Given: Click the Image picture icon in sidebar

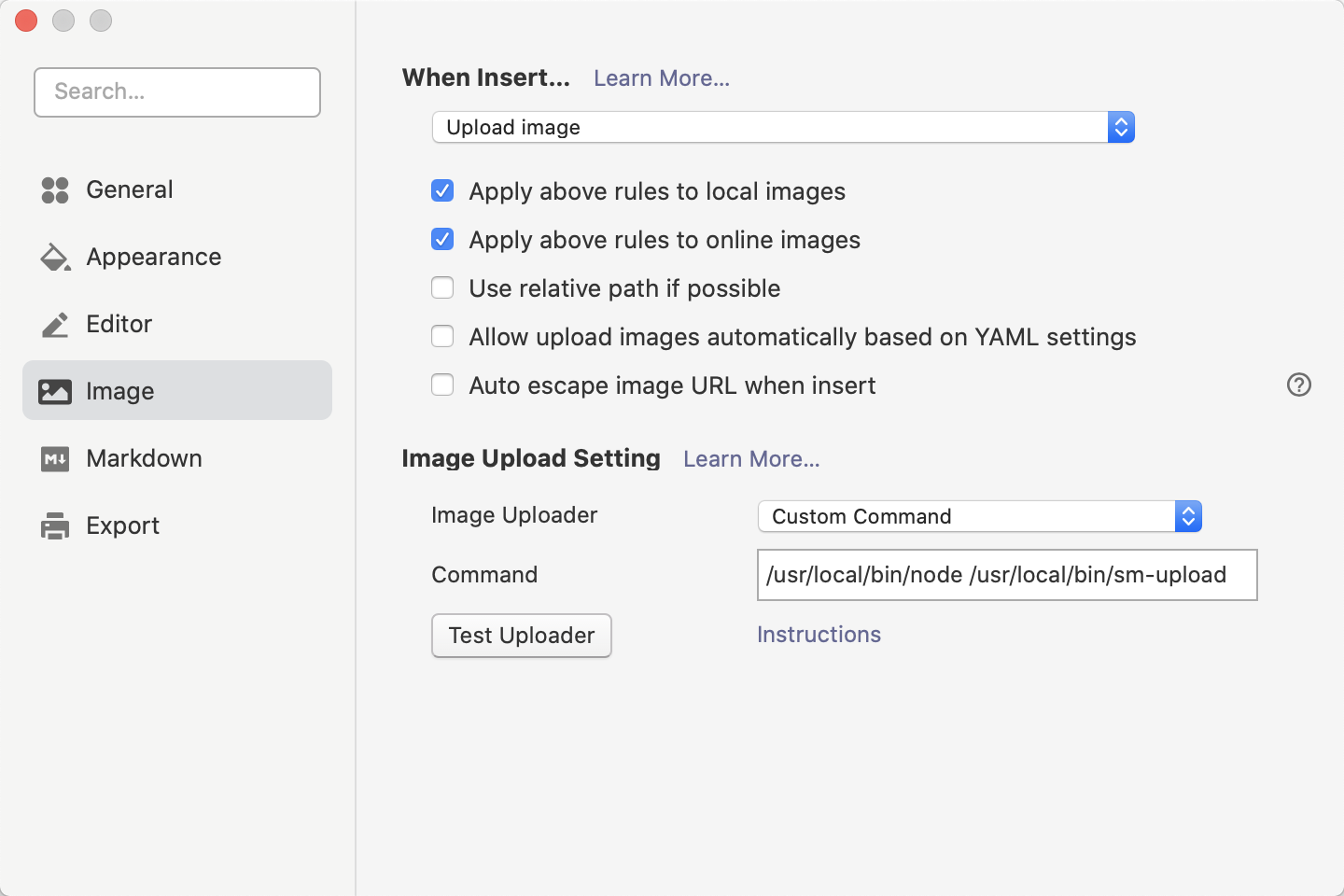Looking at the screenshot, I should pyautogui.click(x=55, y=392).
